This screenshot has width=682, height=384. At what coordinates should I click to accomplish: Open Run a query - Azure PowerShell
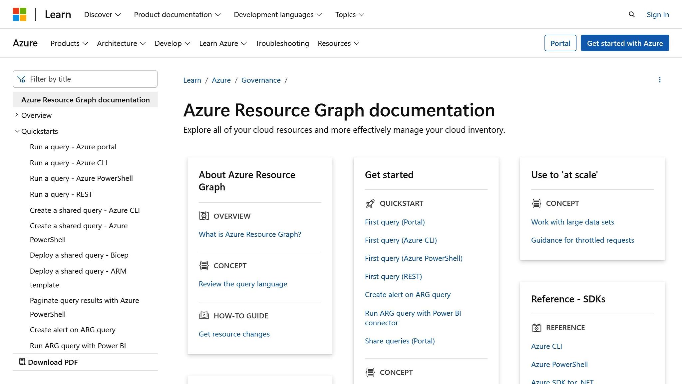click(81, 178)
